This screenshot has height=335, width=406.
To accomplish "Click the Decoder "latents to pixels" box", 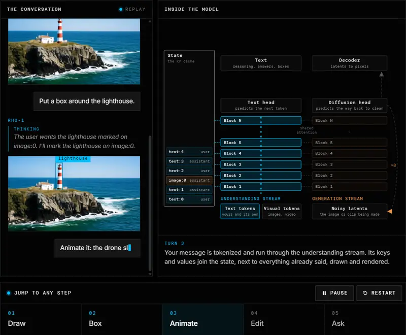I will click(349, 63).
